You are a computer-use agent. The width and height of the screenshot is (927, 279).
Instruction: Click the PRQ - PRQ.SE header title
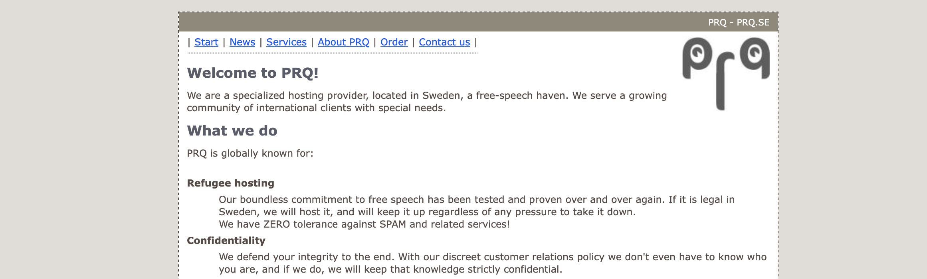click(x=739, y=22)
